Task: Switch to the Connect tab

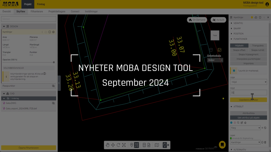Action: pos(75,12)
